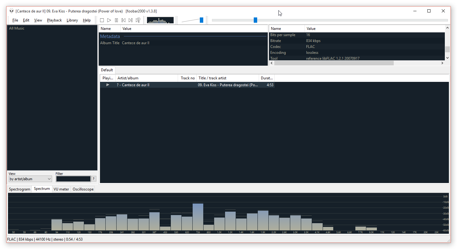
Task: Skip to the next track
Action: point(131,20)
